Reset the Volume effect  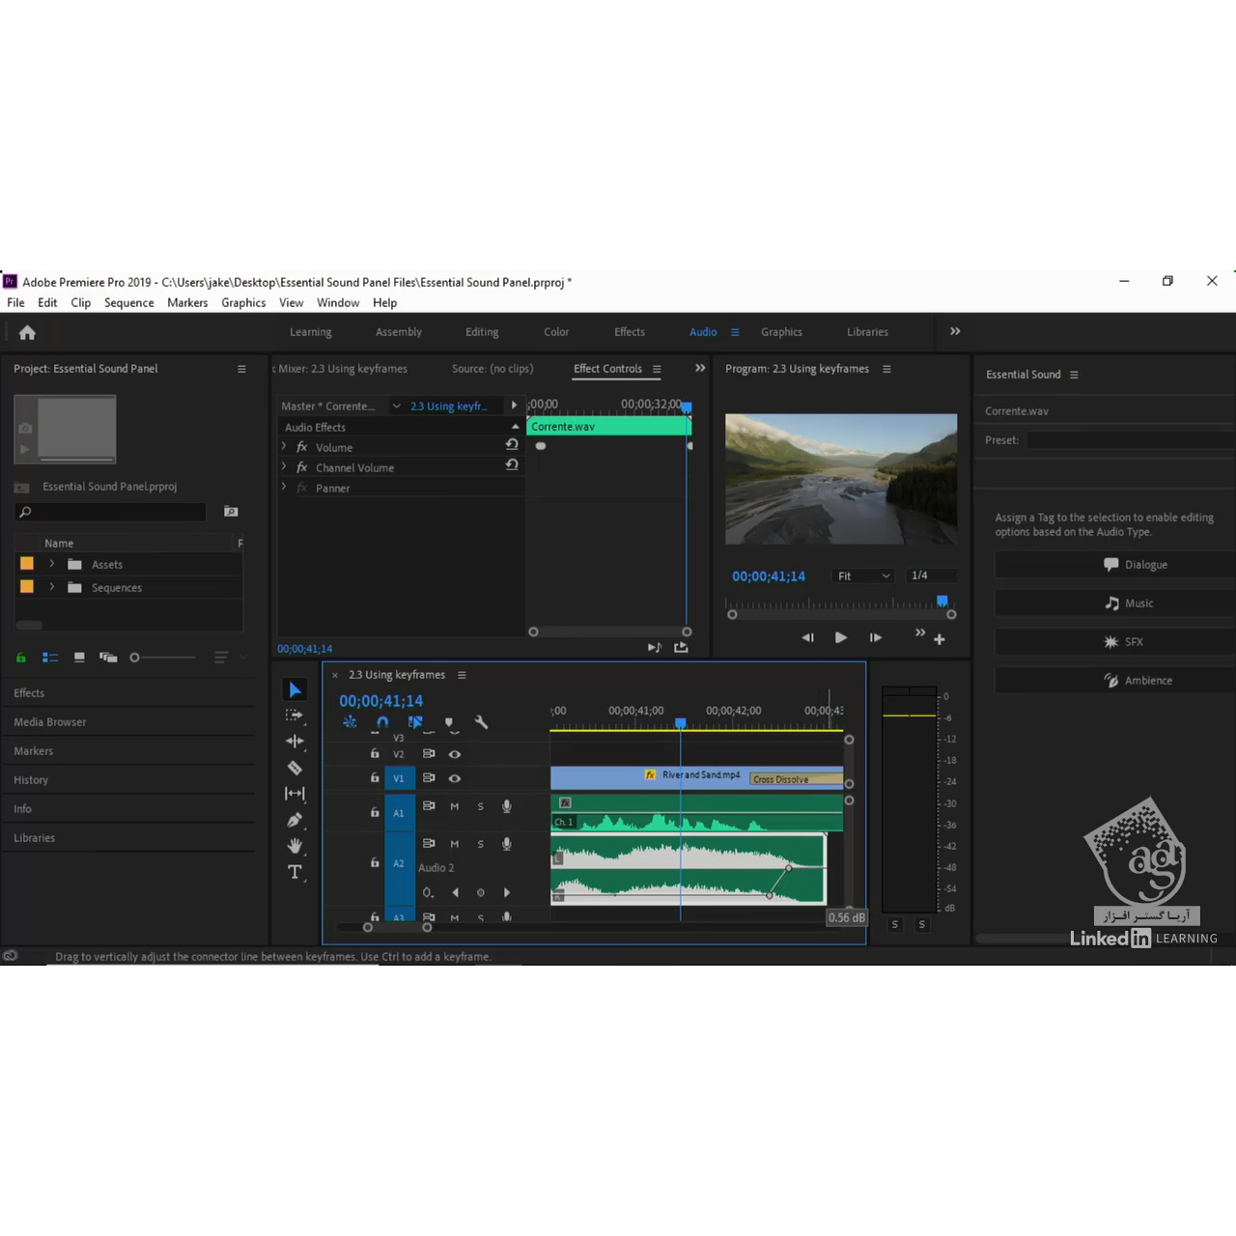[512, 445]
